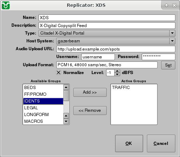Toggle the Normalize checkbox
The height and width of the screenshot is (157, 180).
pos(58,72)
